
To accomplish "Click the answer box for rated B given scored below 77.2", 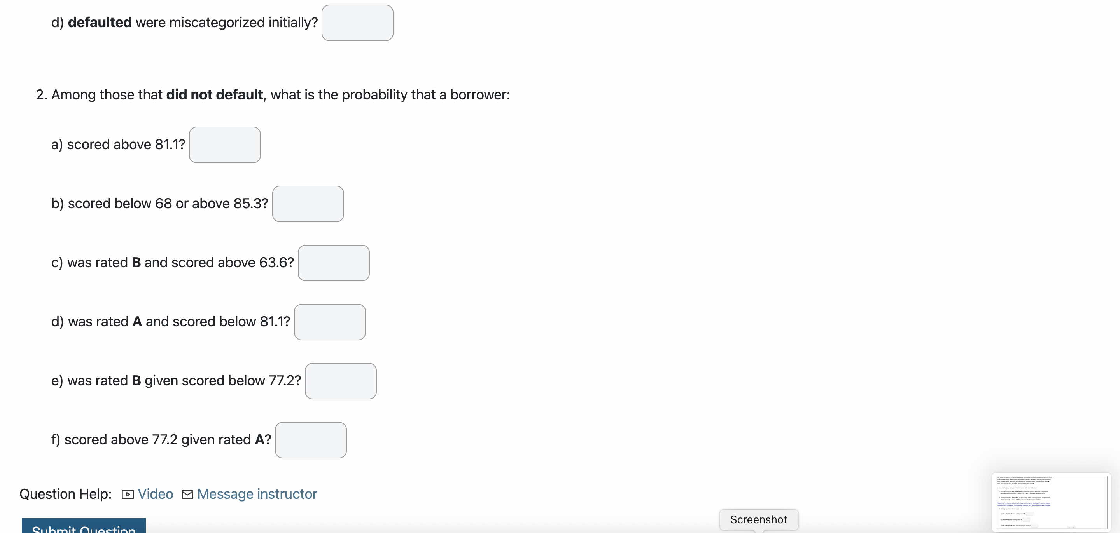I will 341,381.
